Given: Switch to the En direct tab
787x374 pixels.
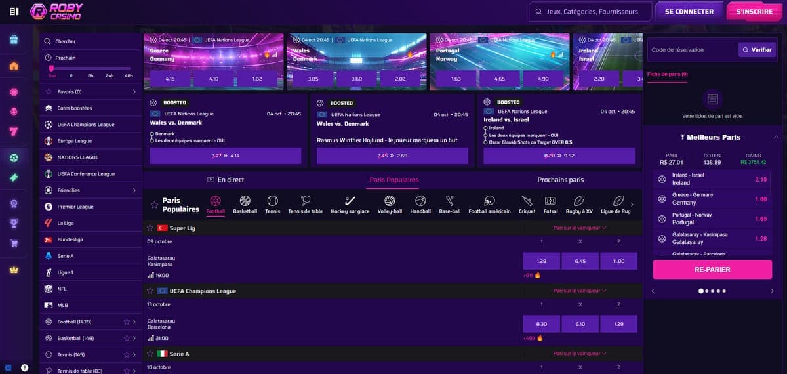Looking at the screenshot, I should tap(226, 180).
